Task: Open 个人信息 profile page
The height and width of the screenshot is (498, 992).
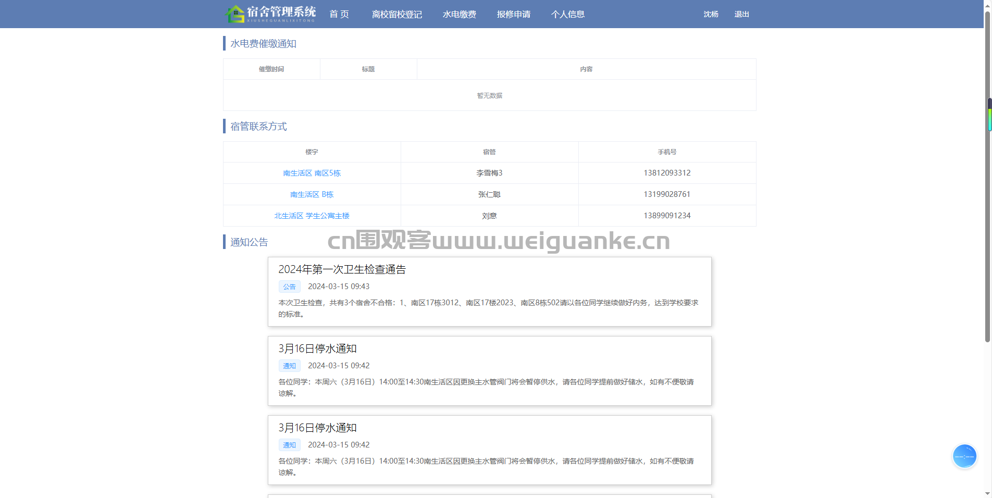Action: [567, 14]
